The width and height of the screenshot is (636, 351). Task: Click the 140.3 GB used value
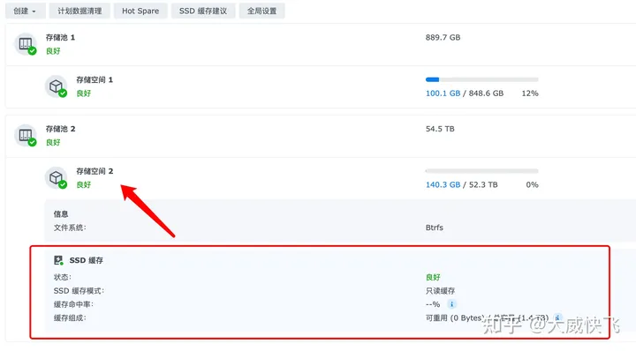443,184
